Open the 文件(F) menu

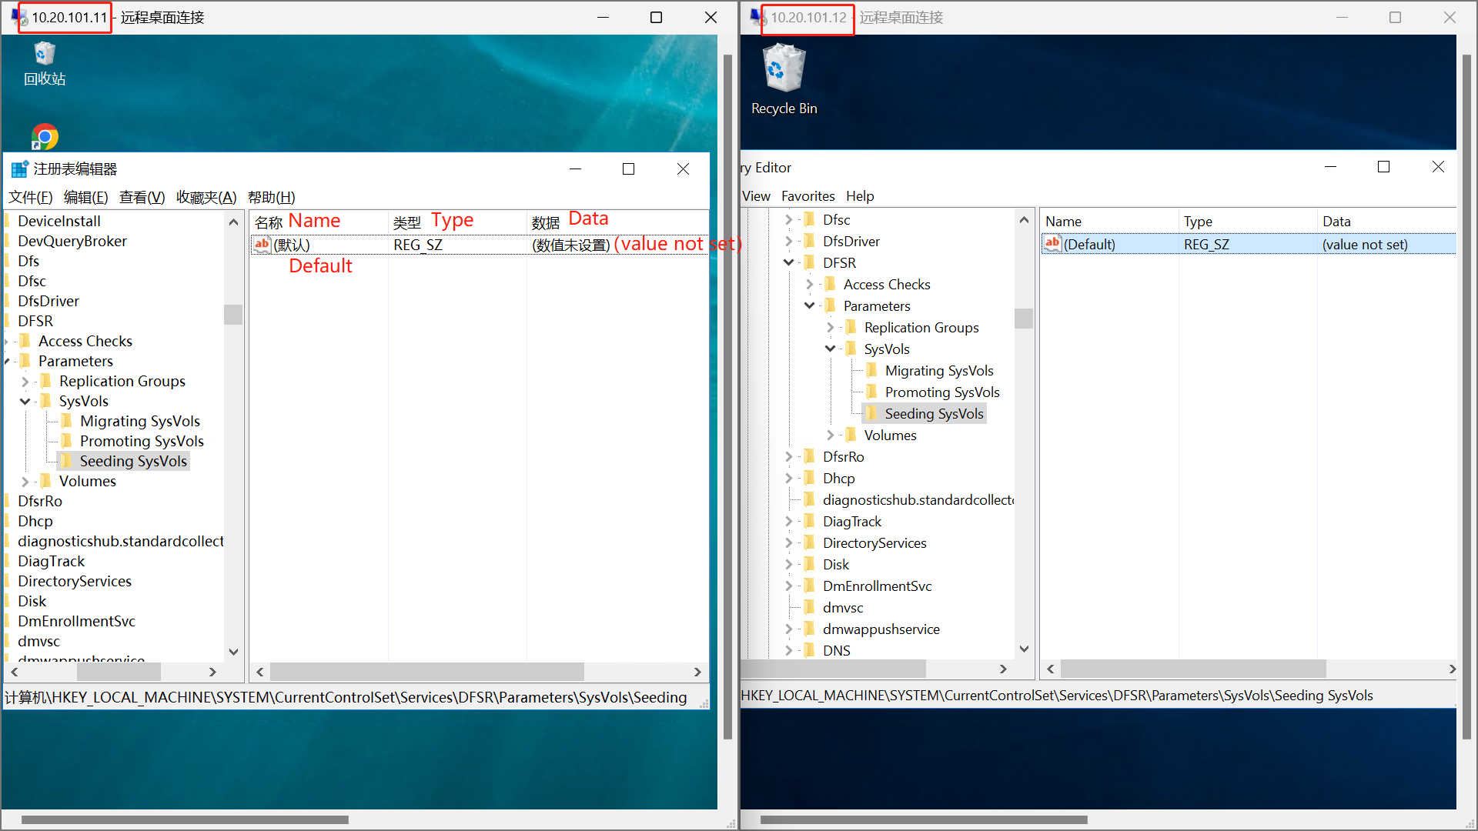pyautogui.click(x=30, y=197)
